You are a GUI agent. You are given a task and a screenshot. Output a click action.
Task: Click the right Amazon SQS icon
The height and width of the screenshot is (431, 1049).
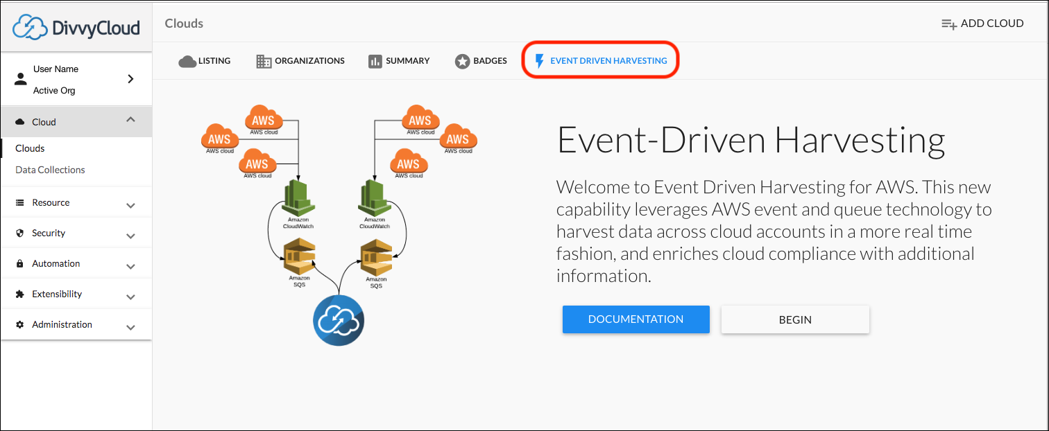[x=376, y=256]
